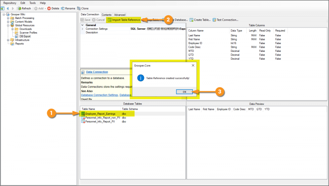The width and height of the screenshot is (329, 186).
Task: Open the Data Connection help link
Action: pos(97,72)
